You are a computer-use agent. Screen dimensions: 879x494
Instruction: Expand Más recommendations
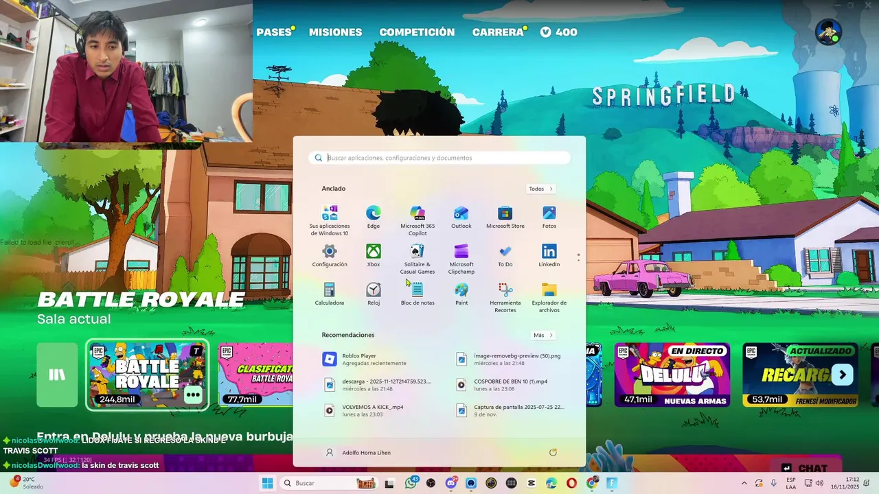[543, 336]
